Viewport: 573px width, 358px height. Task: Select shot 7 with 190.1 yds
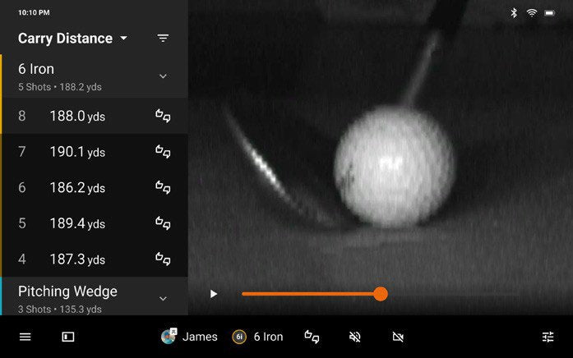click(x=77, y=152)
